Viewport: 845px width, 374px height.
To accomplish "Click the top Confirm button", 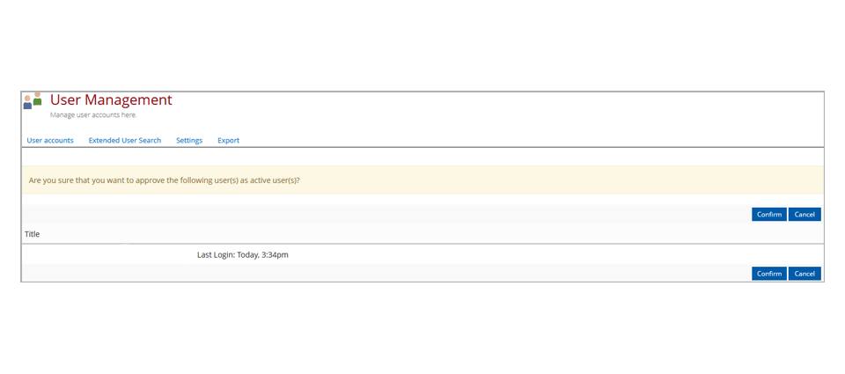I will click(769, 215).
